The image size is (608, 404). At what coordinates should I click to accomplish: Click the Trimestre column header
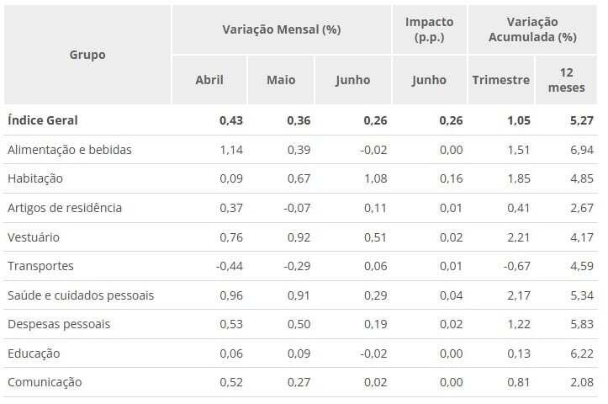[x=500, y=80]
